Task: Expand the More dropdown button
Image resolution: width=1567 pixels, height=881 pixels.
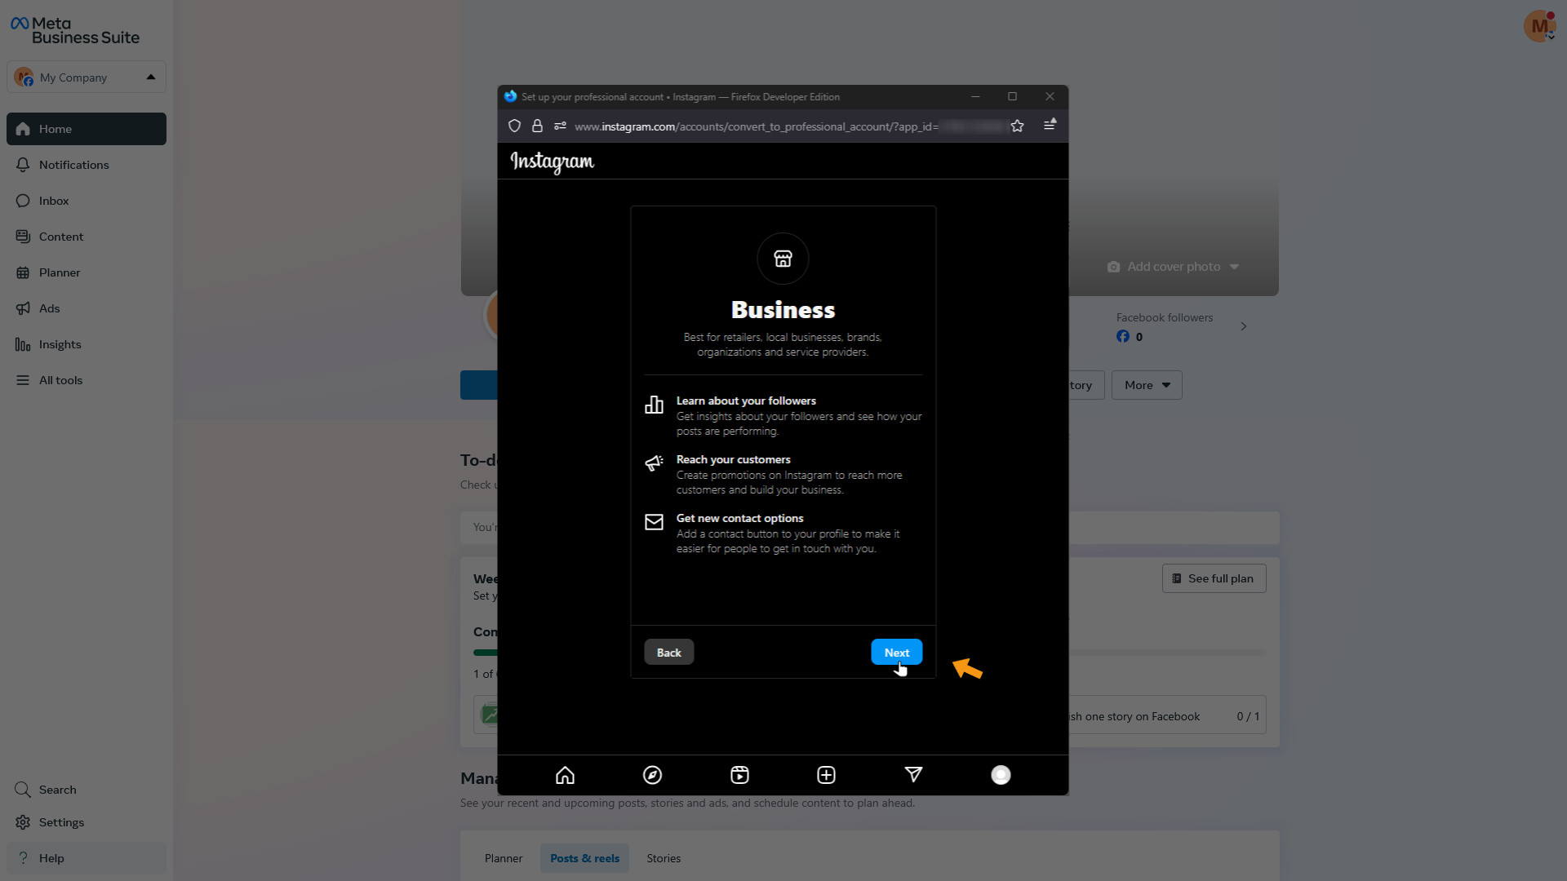Action: 1147,385
